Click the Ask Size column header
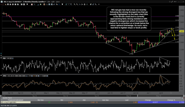Image resolution: width=185 pixels, height=107 pixels. pos(105,100)
